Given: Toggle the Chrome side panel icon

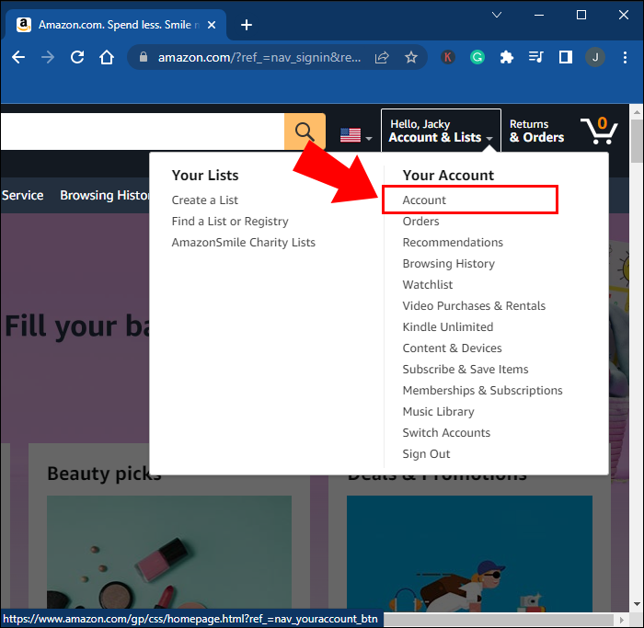Looking at the screenshot, I should [566, 57].
